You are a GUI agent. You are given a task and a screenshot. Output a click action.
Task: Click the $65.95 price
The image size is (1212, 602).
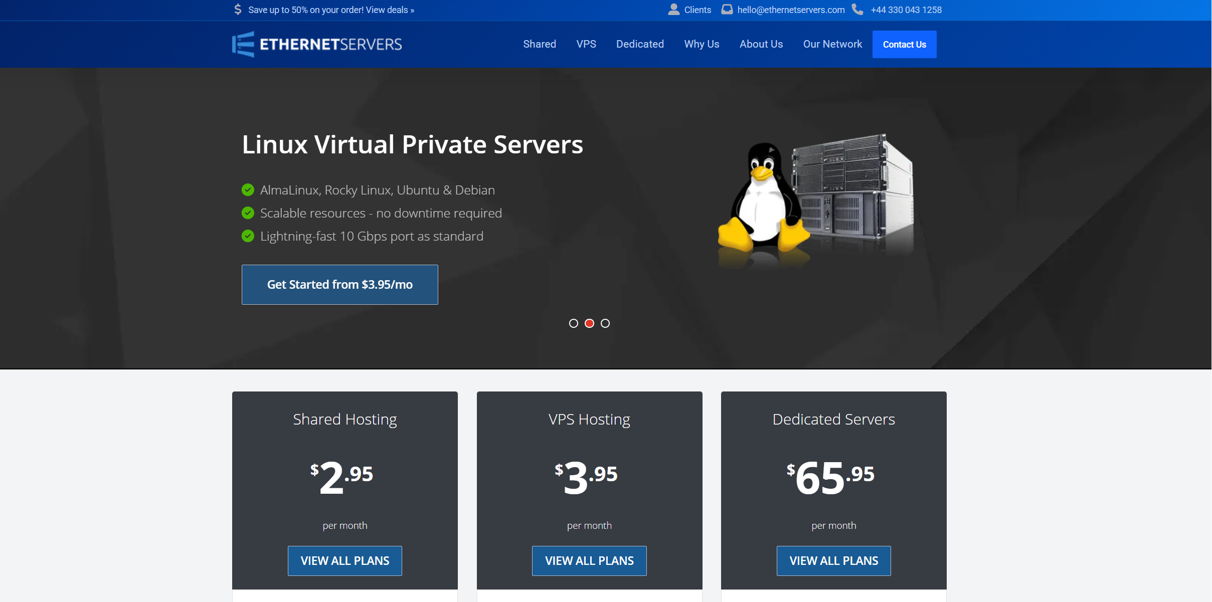pyautogui.click(x=830, y=477)
